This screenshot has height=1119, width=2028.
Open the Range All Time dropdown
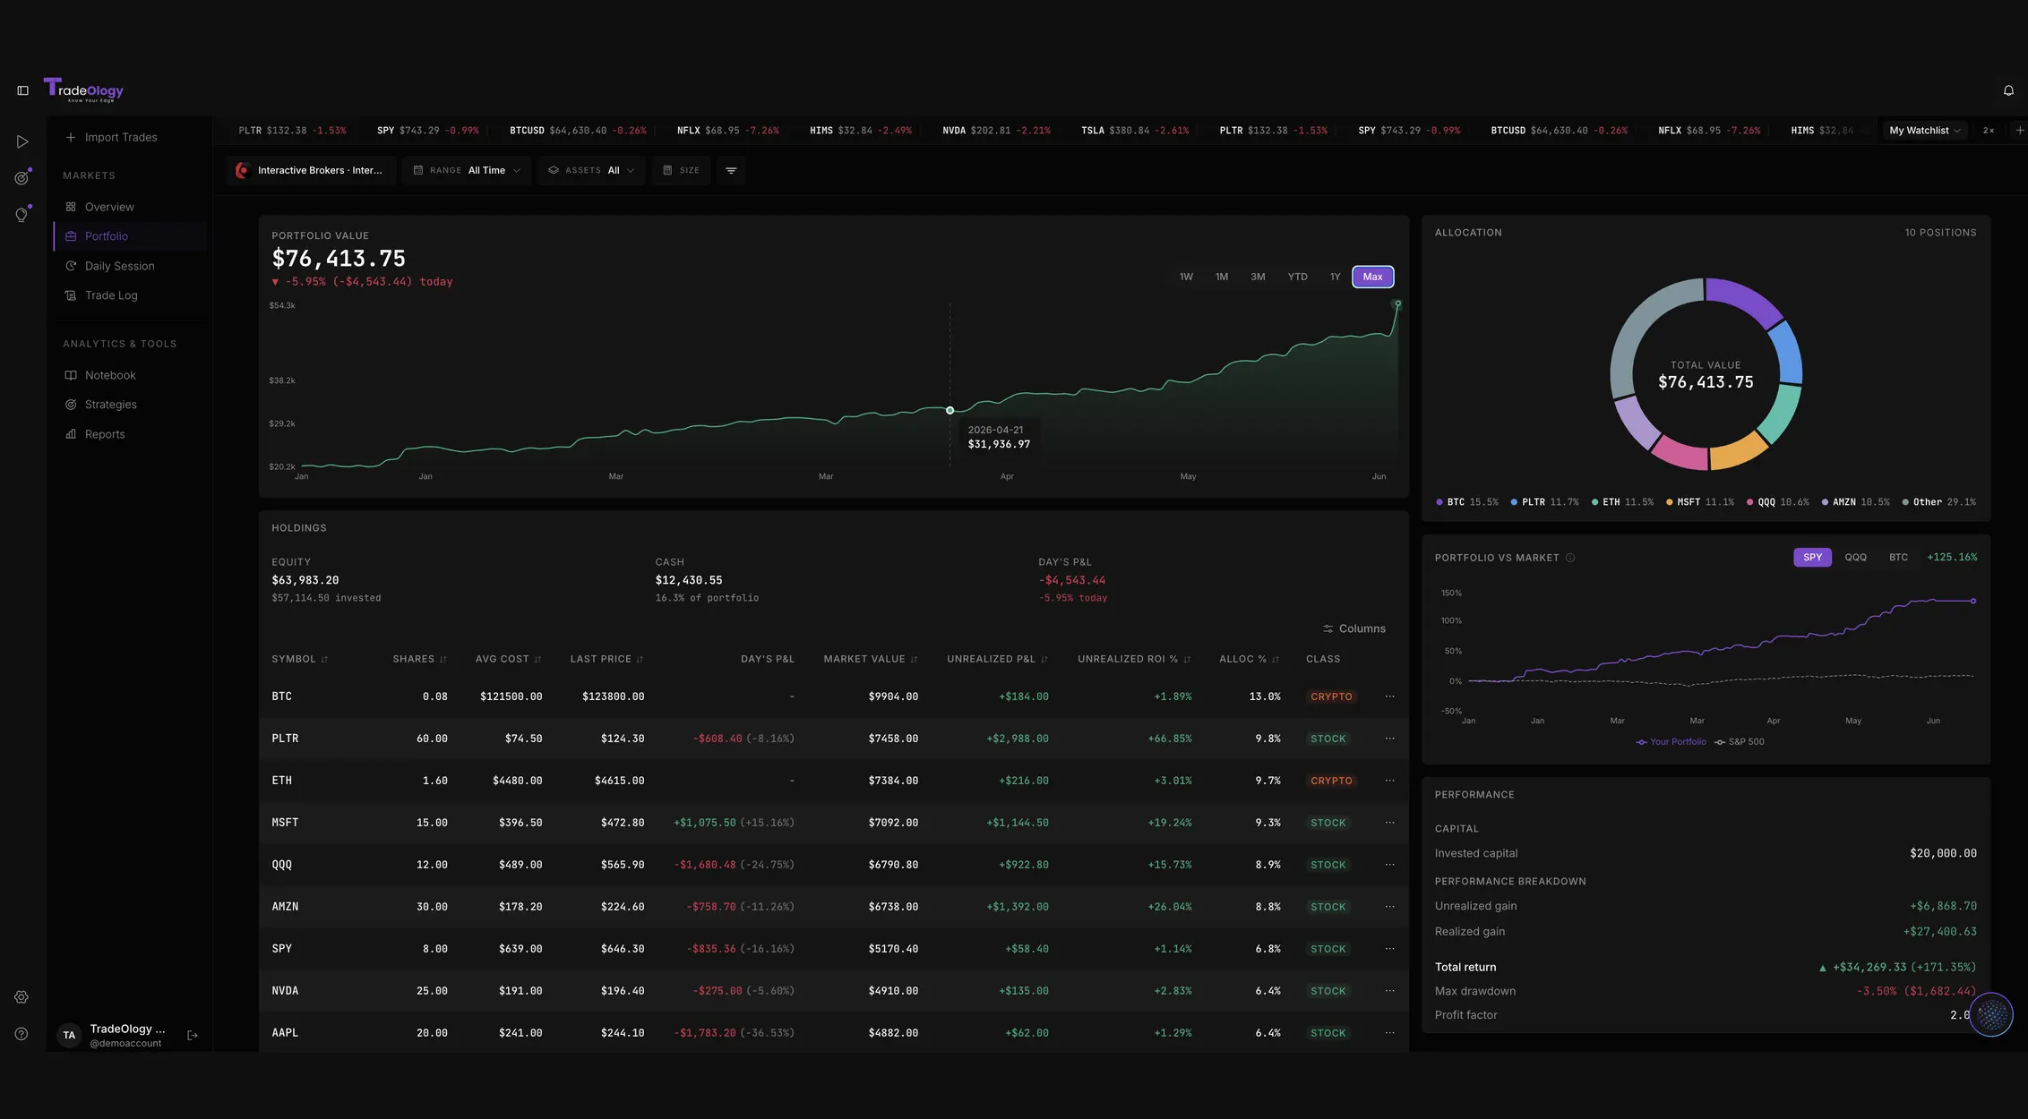click(x=467, y=170)
